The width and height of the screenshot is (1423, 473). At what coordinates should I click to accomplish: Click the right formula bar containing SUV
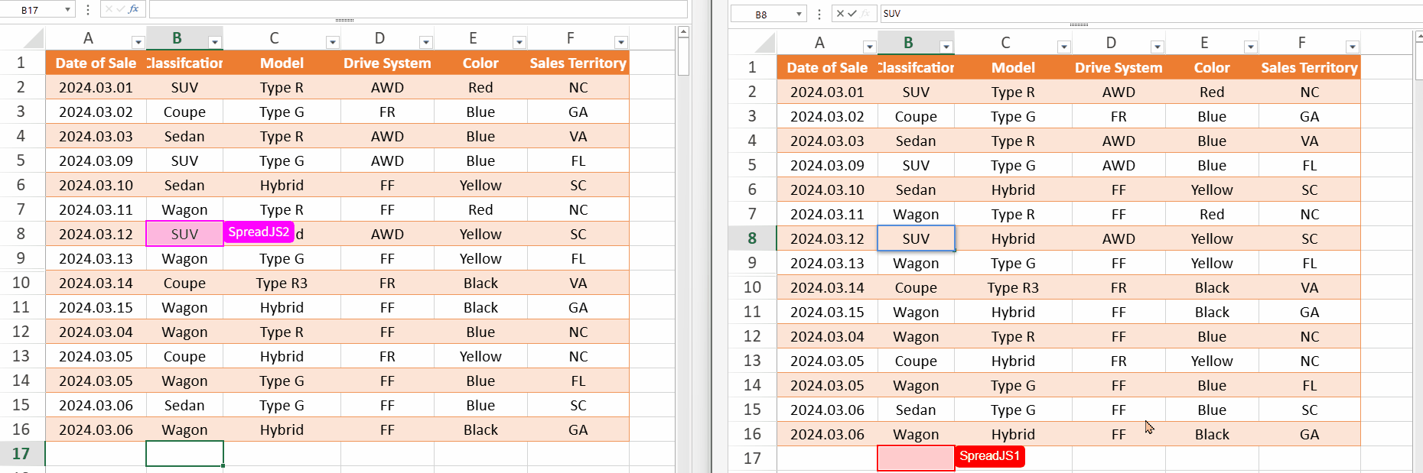(x=1148, y=14)
